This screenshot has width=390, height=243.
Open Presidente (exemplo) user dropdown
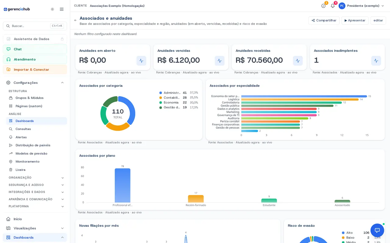coord(361,6)
